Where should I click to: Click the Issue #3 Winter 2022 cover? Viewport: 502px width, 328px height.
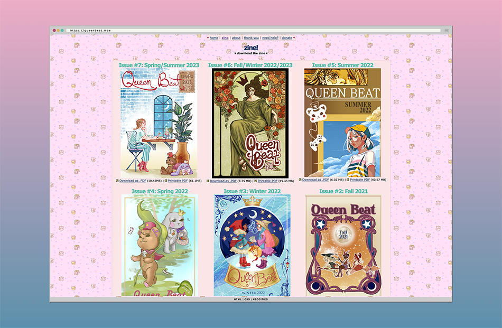click(x=252, y=245)
